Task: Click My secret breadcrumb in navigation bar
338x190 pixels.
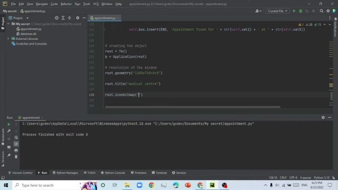Action: click(x=10, y=11)
